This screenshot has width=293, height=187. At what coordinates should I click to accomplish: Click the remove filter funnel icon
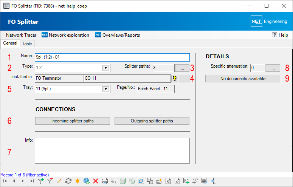[50, 181]
